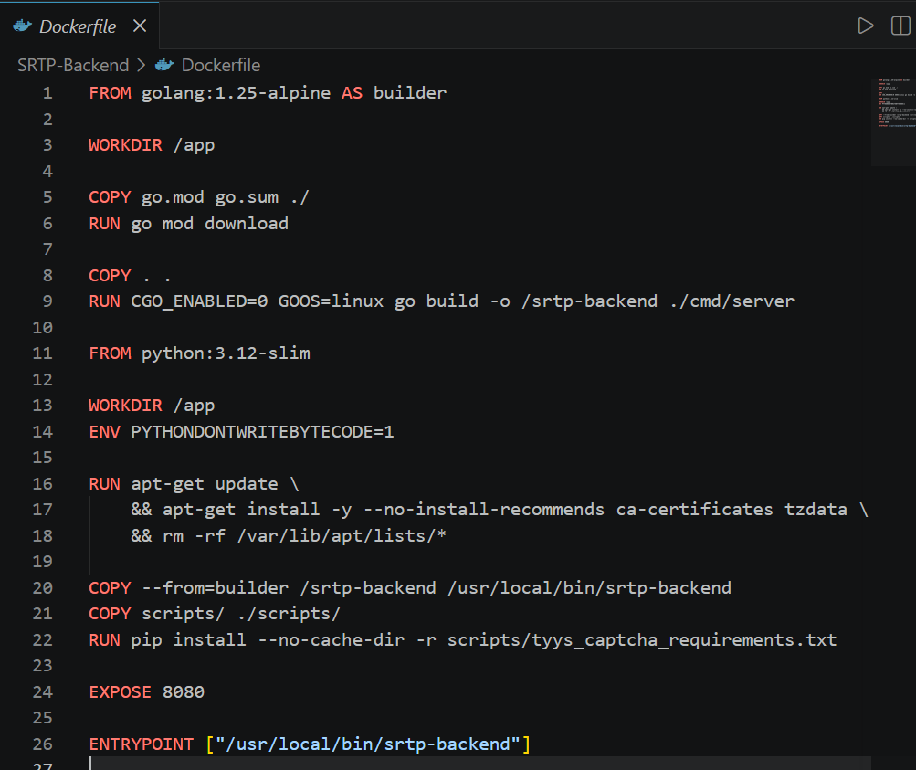Click the text "CGO_ENABLED=0"
Image resolution: width=916 pixels, height=770 pixels.
coord(199,301)
